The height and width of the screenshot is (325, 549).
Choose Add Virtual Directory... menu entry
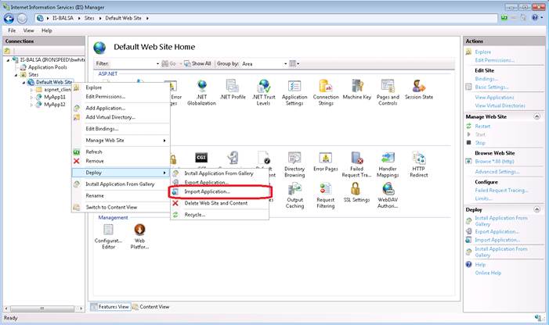coord(121,117)
